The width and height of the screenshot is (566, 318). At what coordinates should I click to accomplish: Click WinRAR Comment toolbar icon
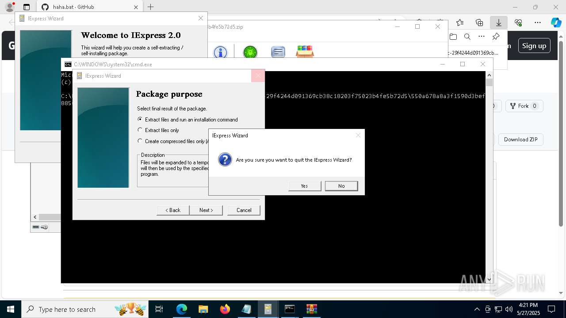tap(278, 52)
